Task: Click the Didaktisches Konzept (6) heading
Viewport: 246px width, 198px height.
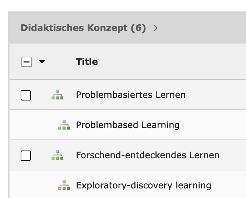Action: click(83, 28)
